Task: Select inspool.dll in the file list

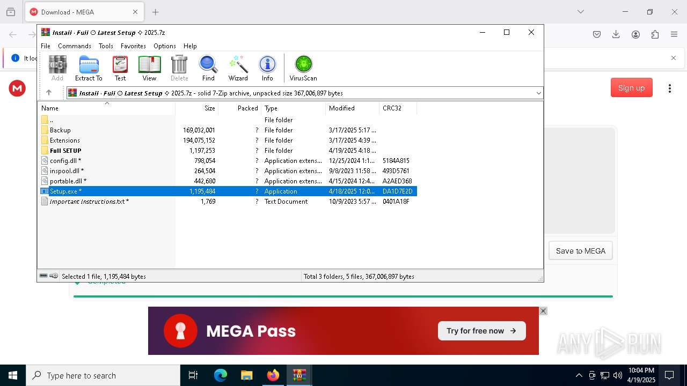Action: coord(228,171)
